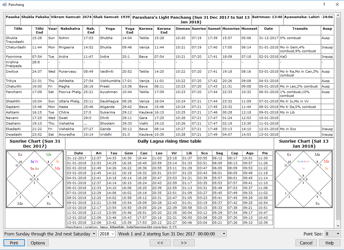This screenshot has width=344, height=250.
Task: Click the Dinman column header
Action: coord(183,30)
